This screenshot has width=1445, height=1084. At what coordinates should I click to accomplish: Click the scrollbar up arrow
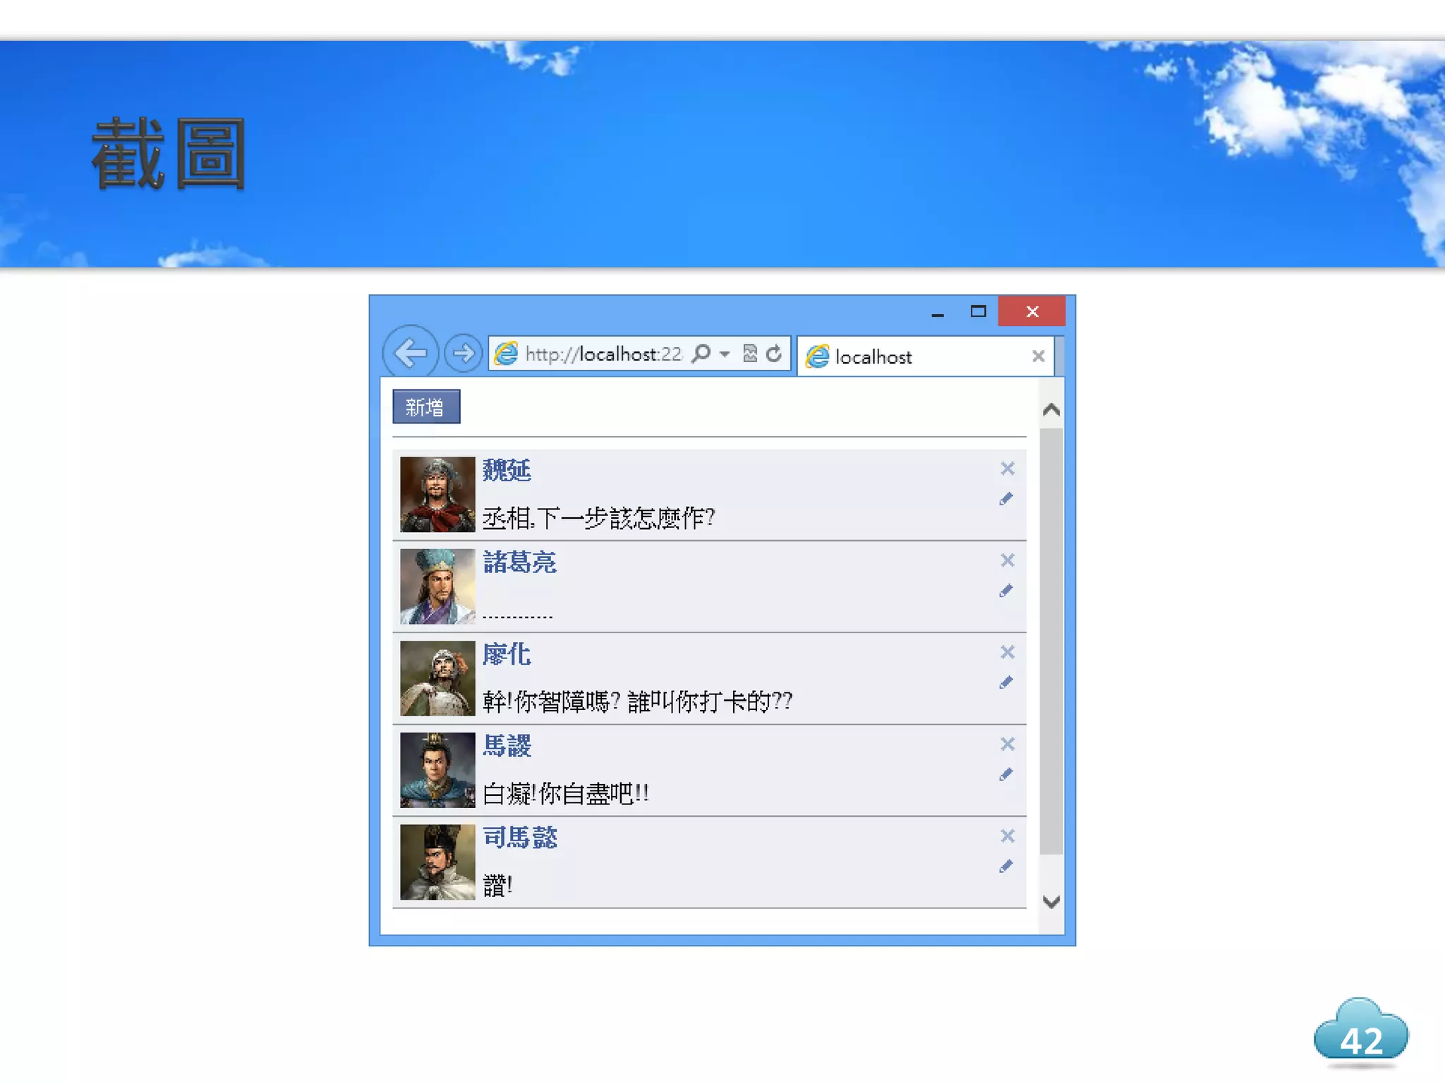(x=1051, y=410)
